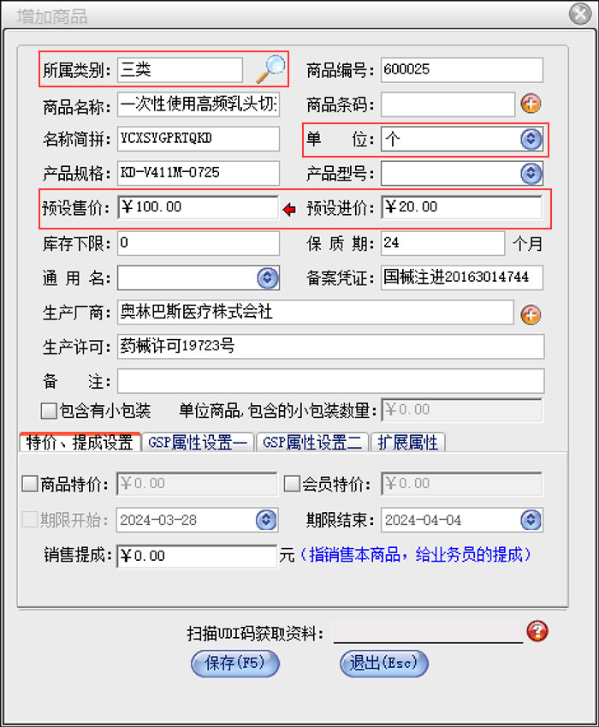Open the 期限结束 date picker

pyautogui.click(x=531, y=520)
